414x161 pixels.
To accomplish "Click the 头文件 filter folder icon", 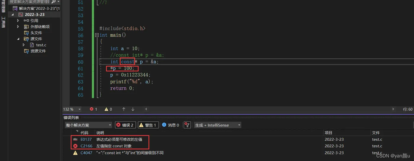I will point(26,33).
